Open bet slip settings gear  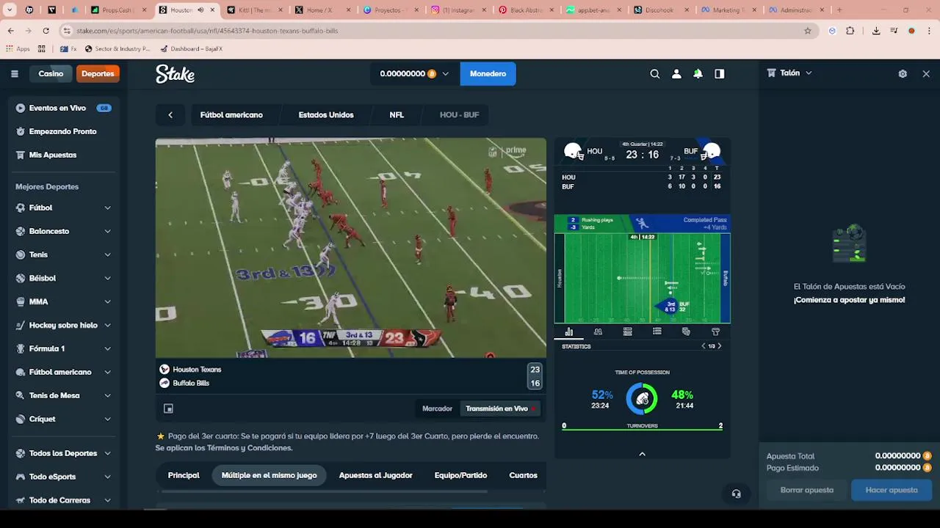903,73
